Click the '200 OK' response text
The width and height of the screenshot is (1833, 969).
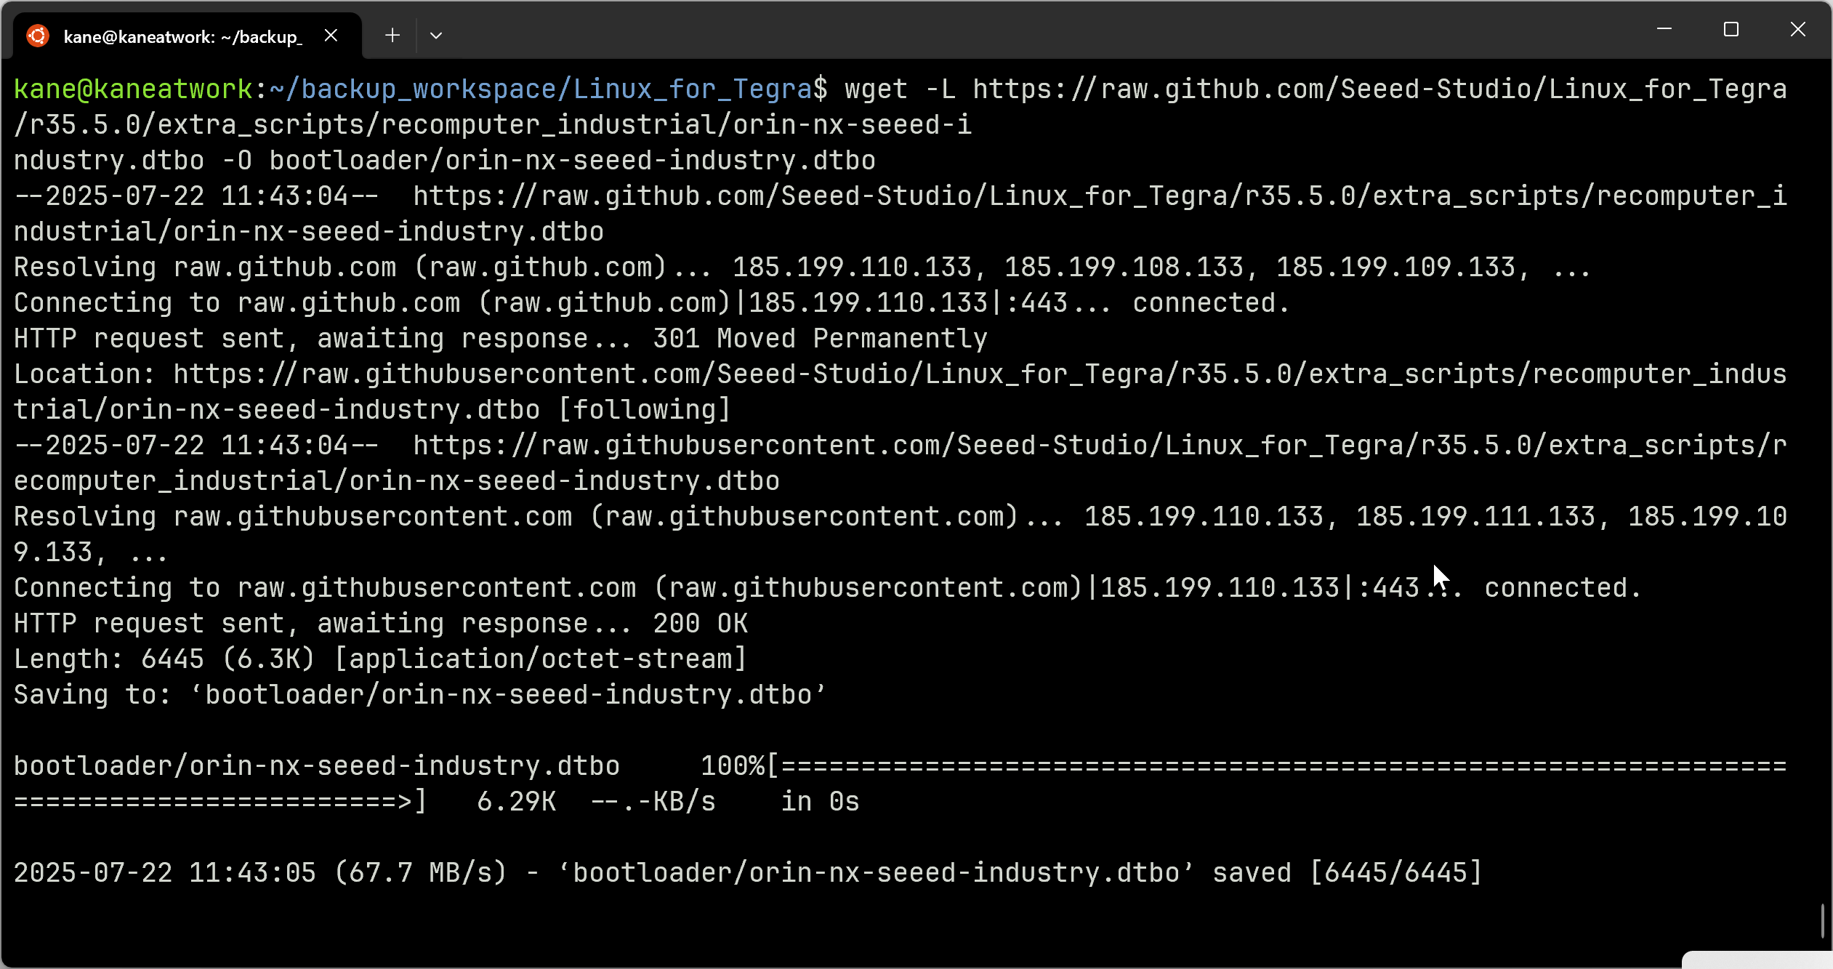tap(701, 623)
